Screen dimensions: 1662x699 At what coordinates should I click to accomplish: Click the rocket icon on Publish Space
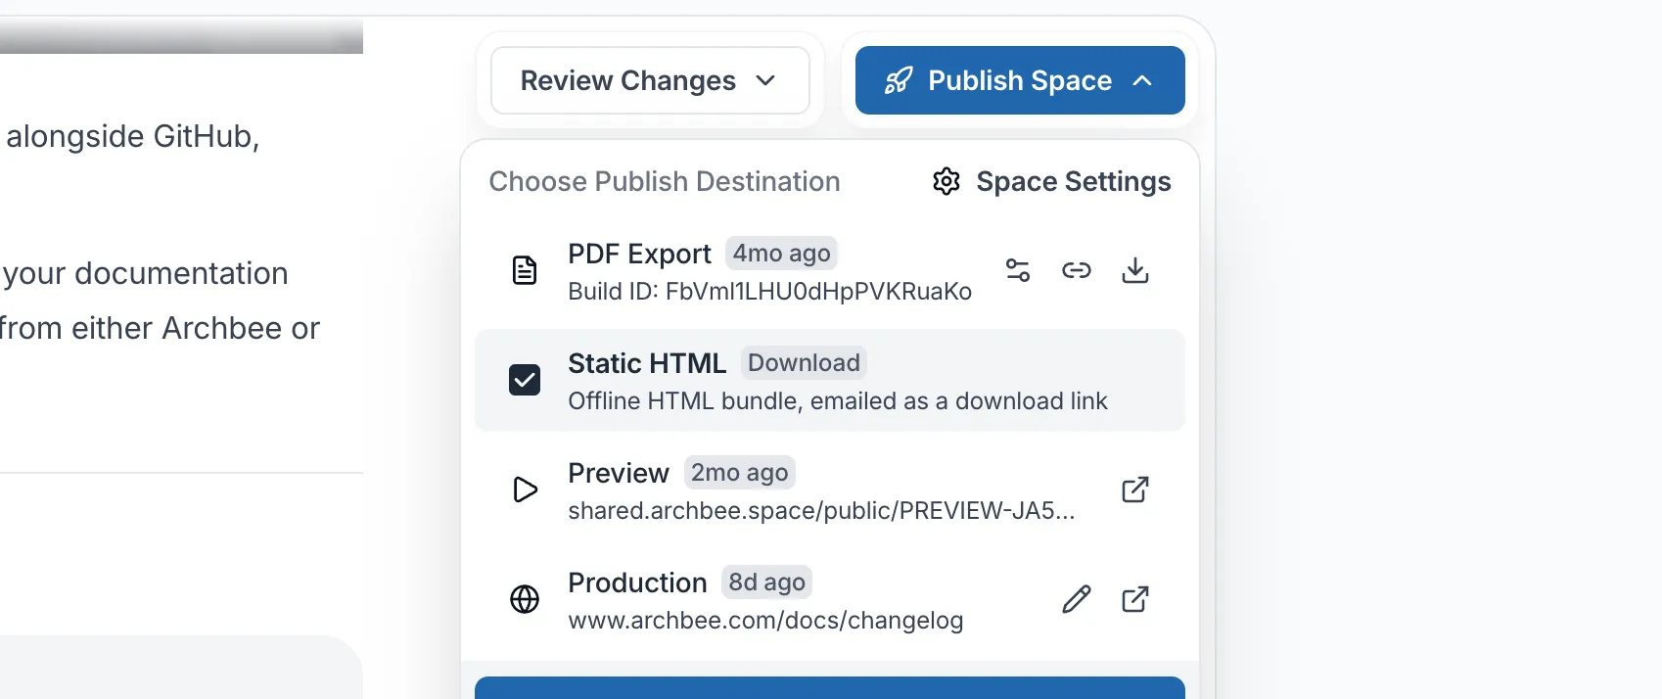899,80
